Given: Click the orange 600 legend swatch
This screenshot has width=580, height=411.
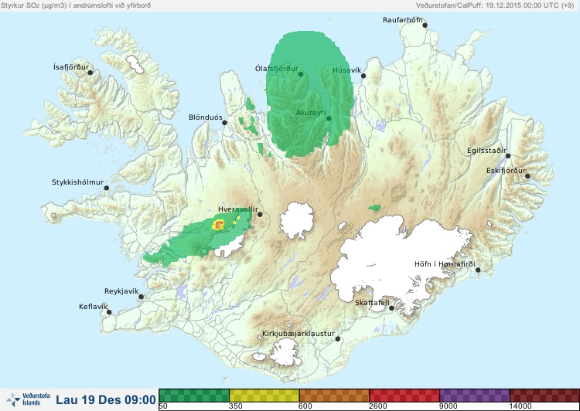Looking at the screenshot, I should tap(334, 396).
